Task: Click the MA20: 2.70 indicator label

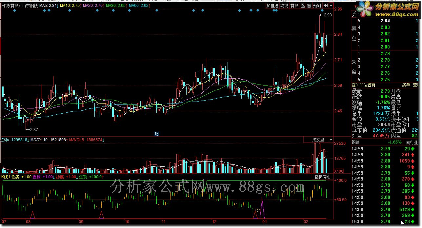Action: tap(94, 6)
